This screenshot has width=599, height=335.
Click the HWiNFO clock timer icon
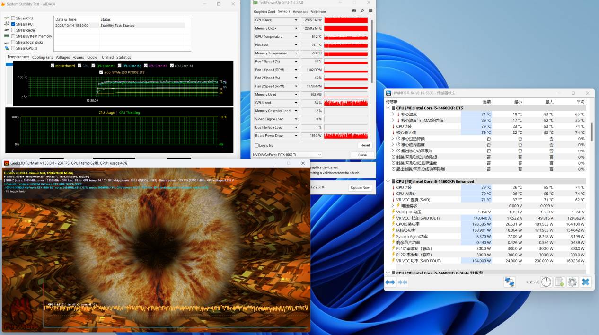(546, 282)
